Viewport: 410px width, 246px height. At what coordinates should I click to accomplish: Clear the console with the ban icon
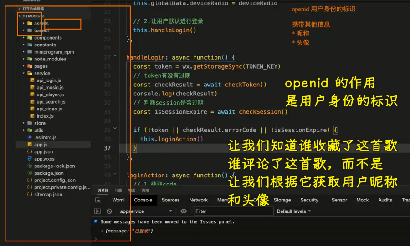tap(109, 211)
